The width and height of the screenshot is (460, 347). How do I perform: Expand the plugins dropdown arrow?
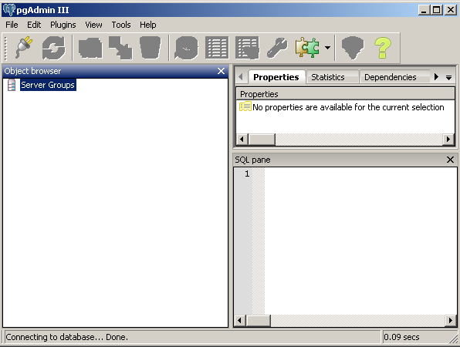click(327, 48)
